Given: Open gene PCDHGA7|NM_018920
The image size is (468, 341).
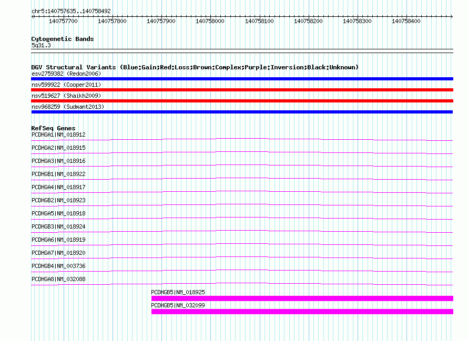Looking at the screenshot, I should click(58, 253).
